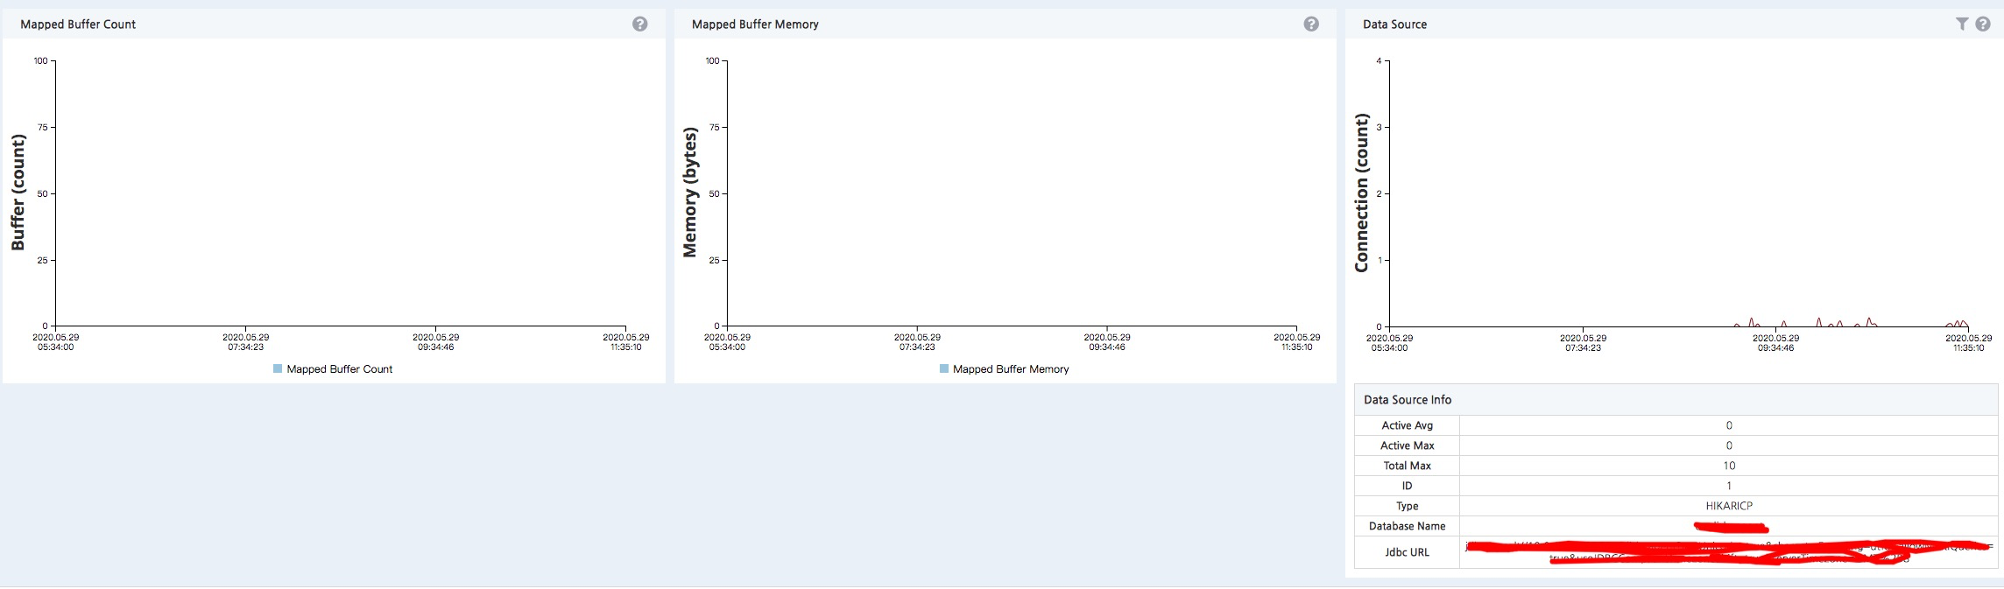
Task: Toggle the Mapped Buffer Memory legend label
Action: 1011,369
